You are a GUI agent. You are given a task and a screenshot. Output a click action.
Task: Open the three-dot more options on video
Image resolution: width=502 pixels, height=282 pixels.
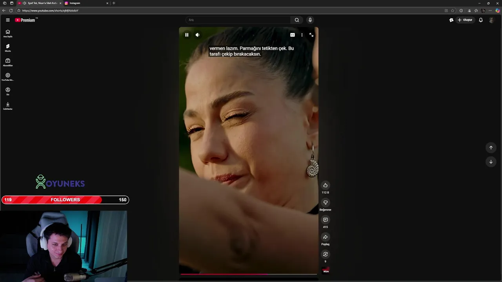coord(302,35)
